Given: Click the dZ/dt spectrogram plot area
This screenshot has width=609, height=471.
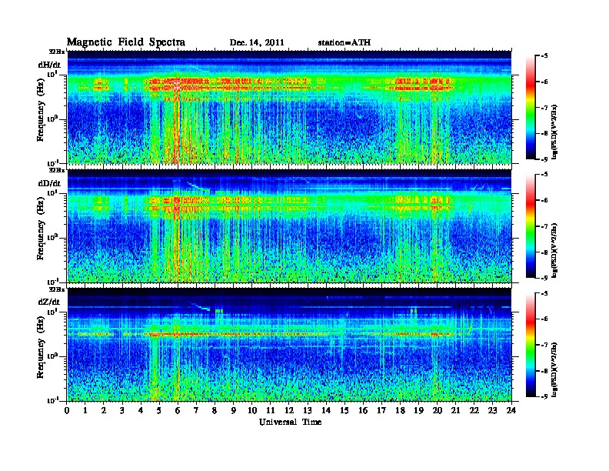Looking at the screenshot, I should click(x=289, y=345).
